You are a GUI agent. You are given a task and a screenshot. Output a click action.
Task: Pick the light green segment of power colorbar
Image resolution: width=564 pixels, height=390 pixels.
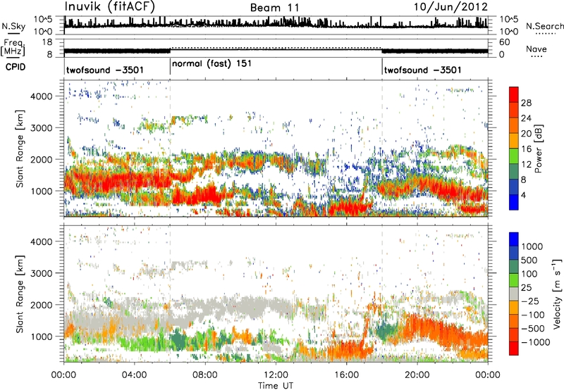514,156
